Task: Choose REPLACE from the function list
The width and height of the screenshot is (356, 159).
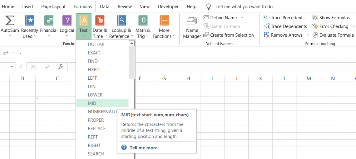Action: (96, 129)
